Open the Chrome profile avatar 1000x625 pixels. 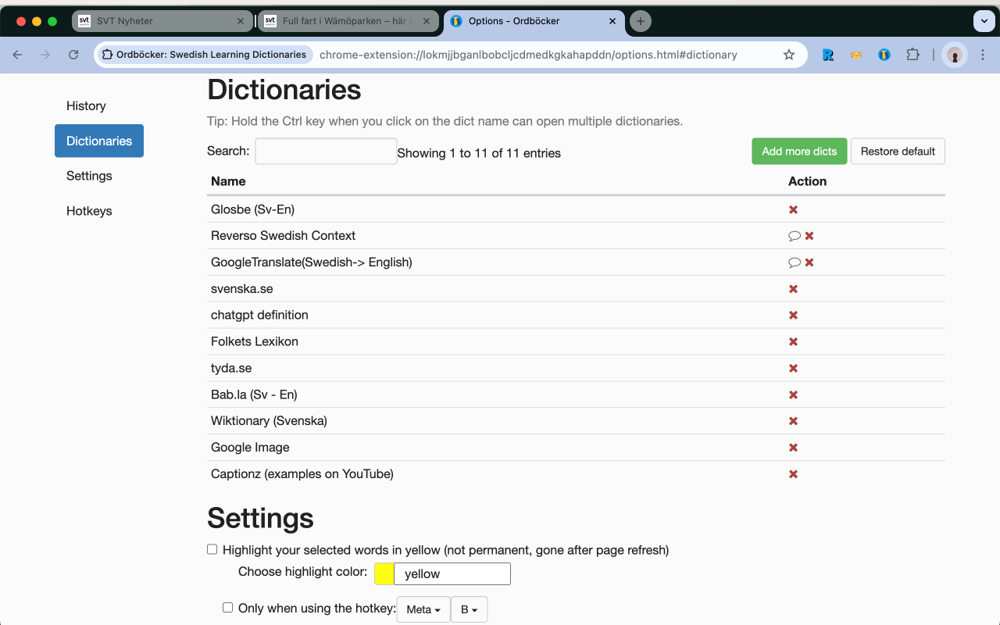(x=955, y=55)
